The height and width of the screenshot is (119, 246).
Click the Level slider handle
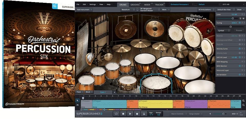(x=233, y=18)
